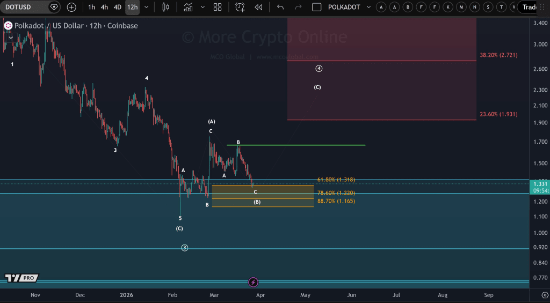Open the quick layout circled S

coord(488,7)
